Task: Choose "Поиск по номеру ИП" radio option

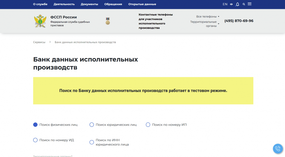Action: pyautogui.click(x=148, y=125)
